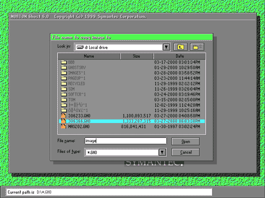265x198 pixels.
Task: Select IMAGES~1 folder name
Action: click(x=77, y=73)
